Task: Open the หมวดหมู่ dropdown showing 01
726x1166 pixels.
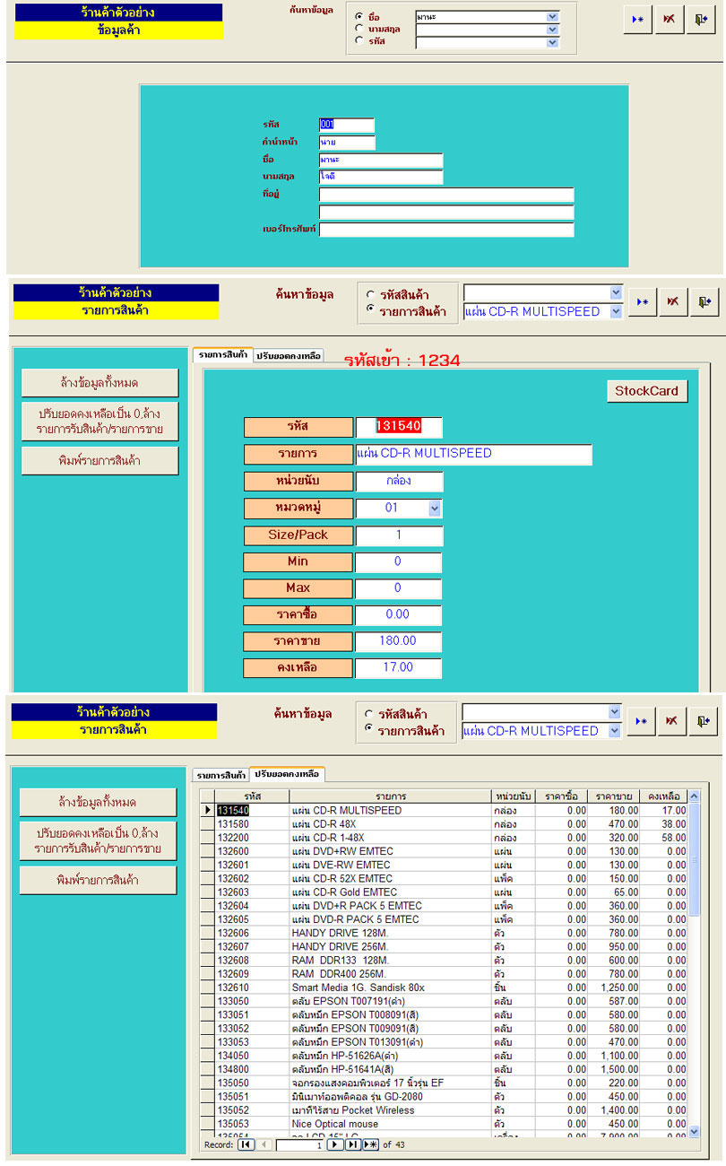Action: coord(435,509)
